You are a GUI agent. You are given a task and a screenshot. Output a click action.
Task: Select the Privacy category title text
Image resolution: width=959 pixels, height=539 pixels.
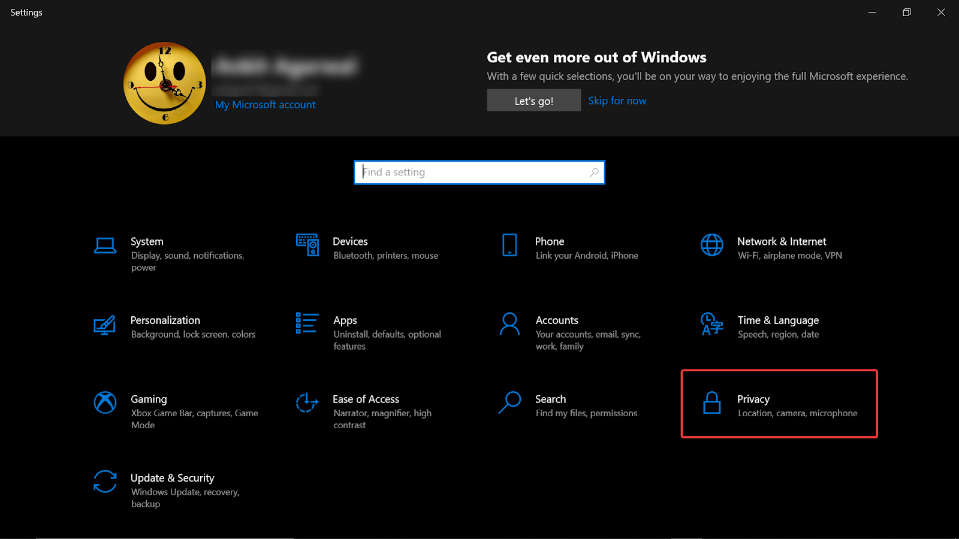(753, 399)
